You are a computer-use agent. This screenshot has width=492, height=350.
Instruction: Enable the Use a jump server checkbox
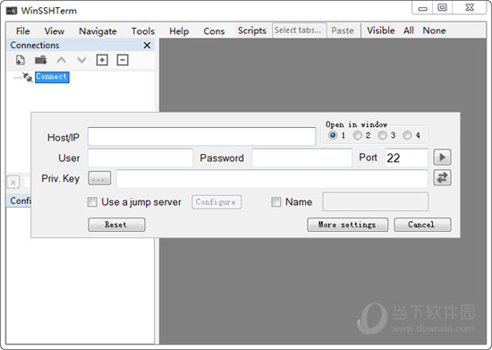click(x=92, y=201)
